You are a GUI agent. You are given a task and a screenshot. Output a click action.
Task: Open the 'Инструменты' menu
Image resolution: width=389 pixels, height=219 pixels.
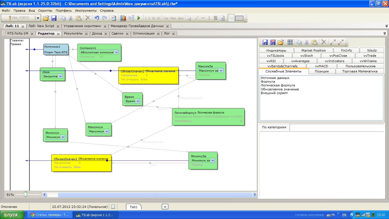pos(86,11)
